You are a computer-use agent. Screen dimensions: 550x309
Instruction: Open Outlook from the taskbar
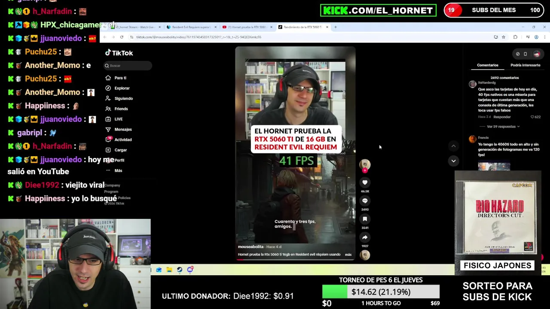pos(159,270)
